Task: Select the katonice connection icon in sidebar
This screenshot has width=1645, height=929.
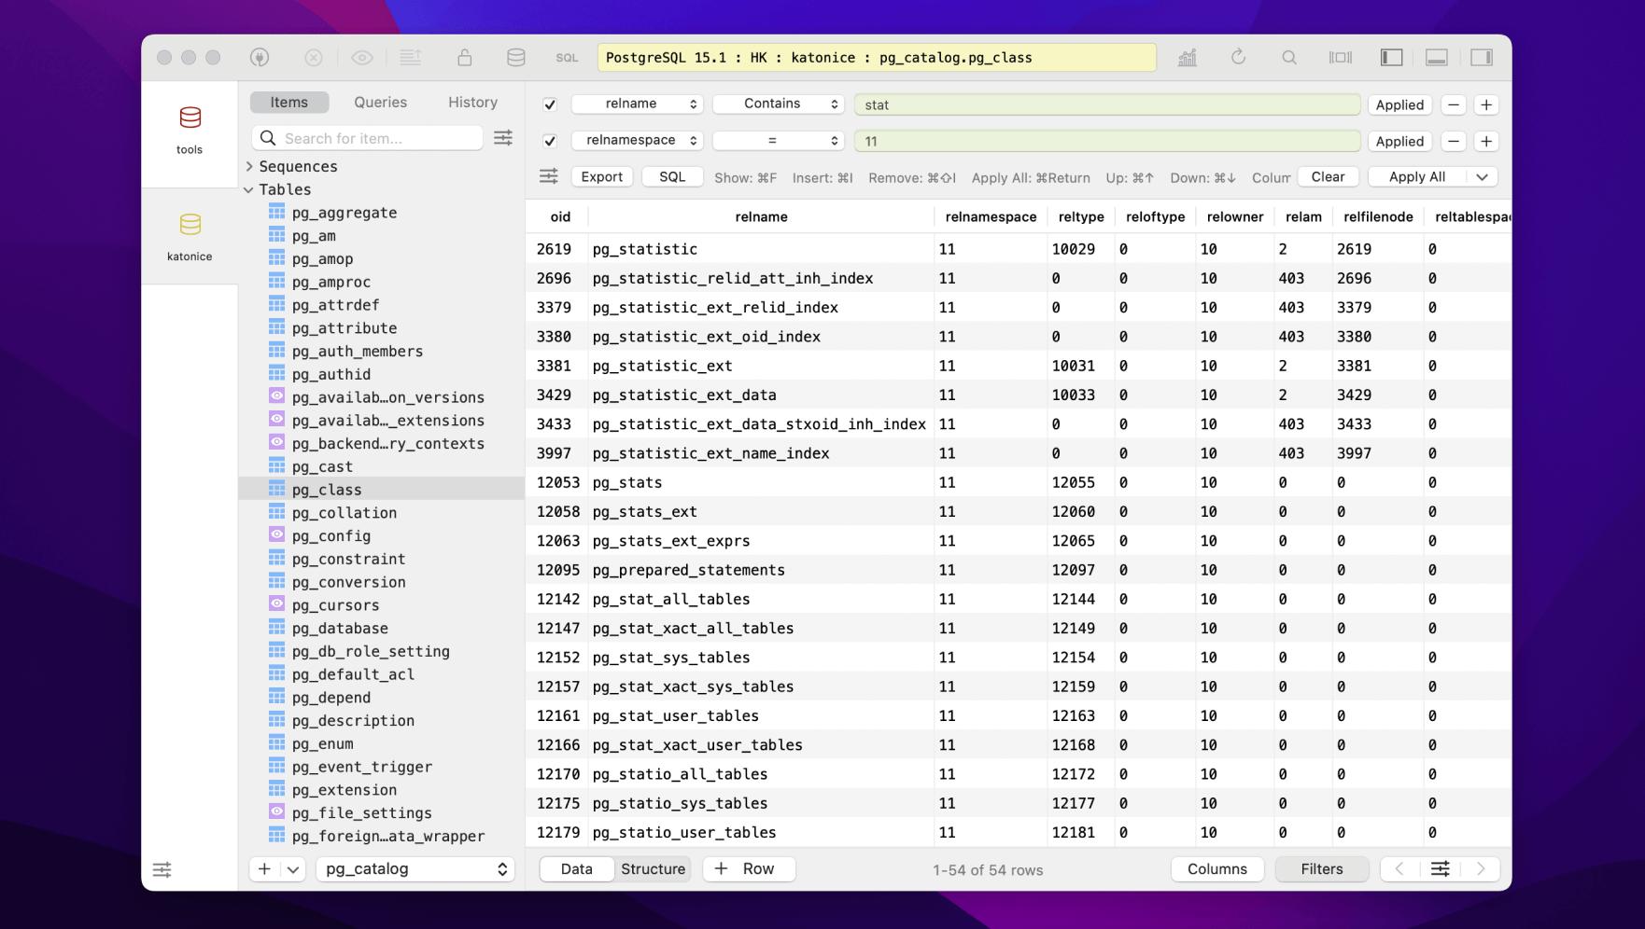Action: (190, 225)
